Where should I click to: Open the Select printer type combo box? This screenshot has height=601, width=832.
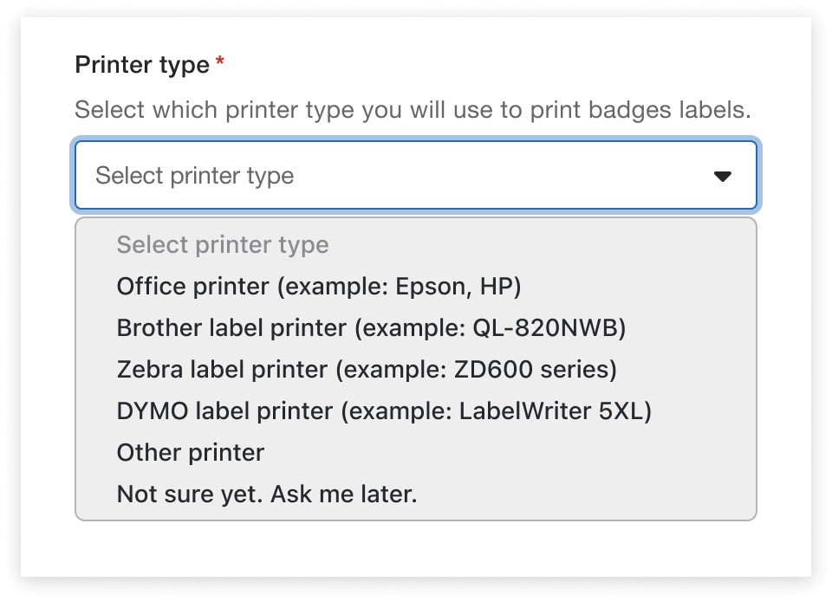coord(416,176)
